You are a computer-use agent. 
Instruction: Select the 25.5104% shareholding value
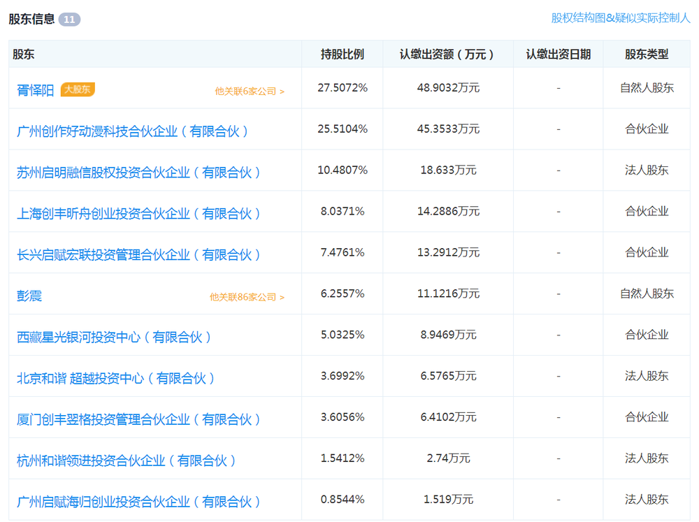point(343,129)
